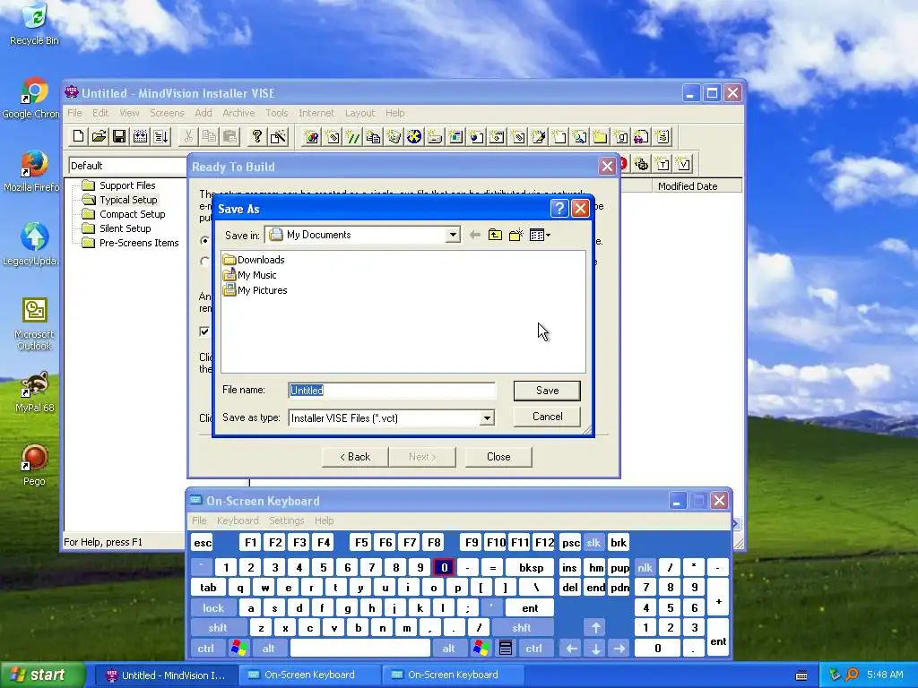Viewport: 918px width, 688px height.
Task: Click the T toolbar icon in VISE
Action: (x=663, y=164)
